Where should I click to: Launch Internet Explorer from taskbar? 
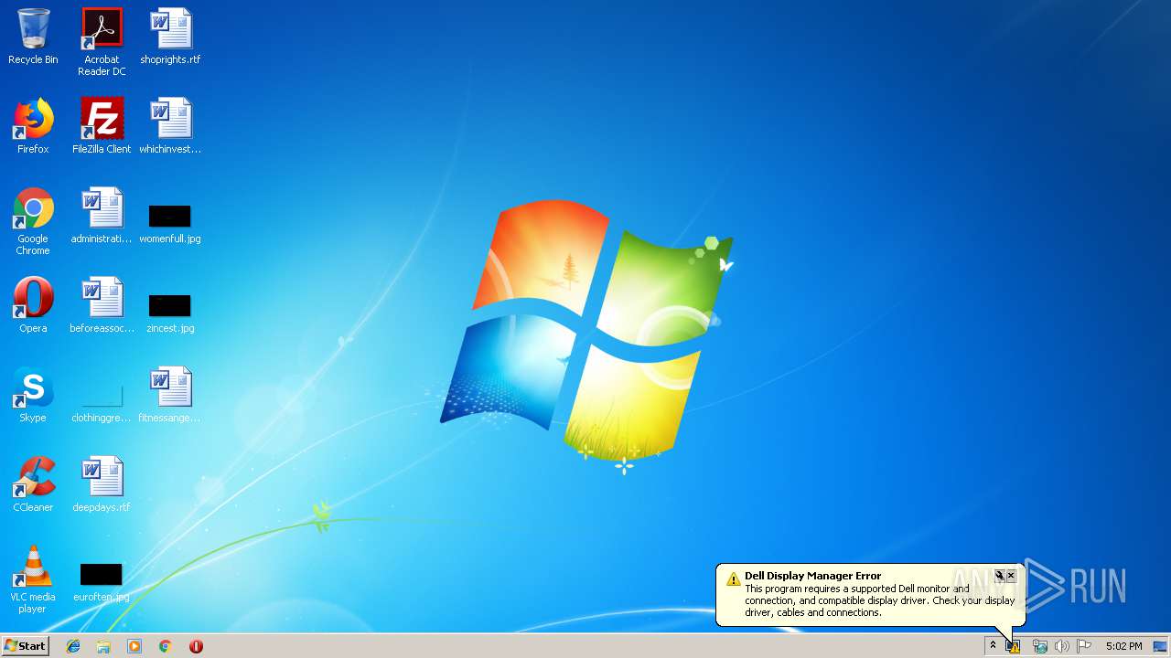point(73,646)
